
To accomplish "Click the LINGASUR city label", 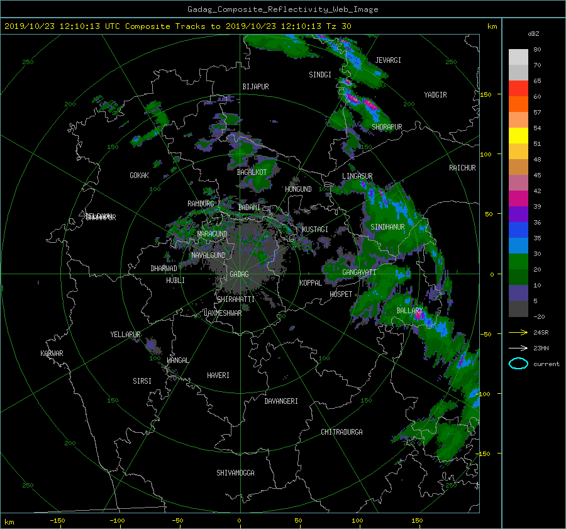I will coord(357,176).
